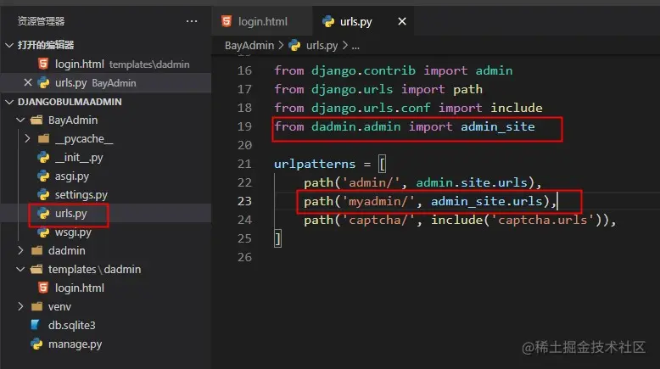Open db.sqlite3 in the file tree
Image resolution: width=660 pixels, height=369 pixels.
point(71,325)
